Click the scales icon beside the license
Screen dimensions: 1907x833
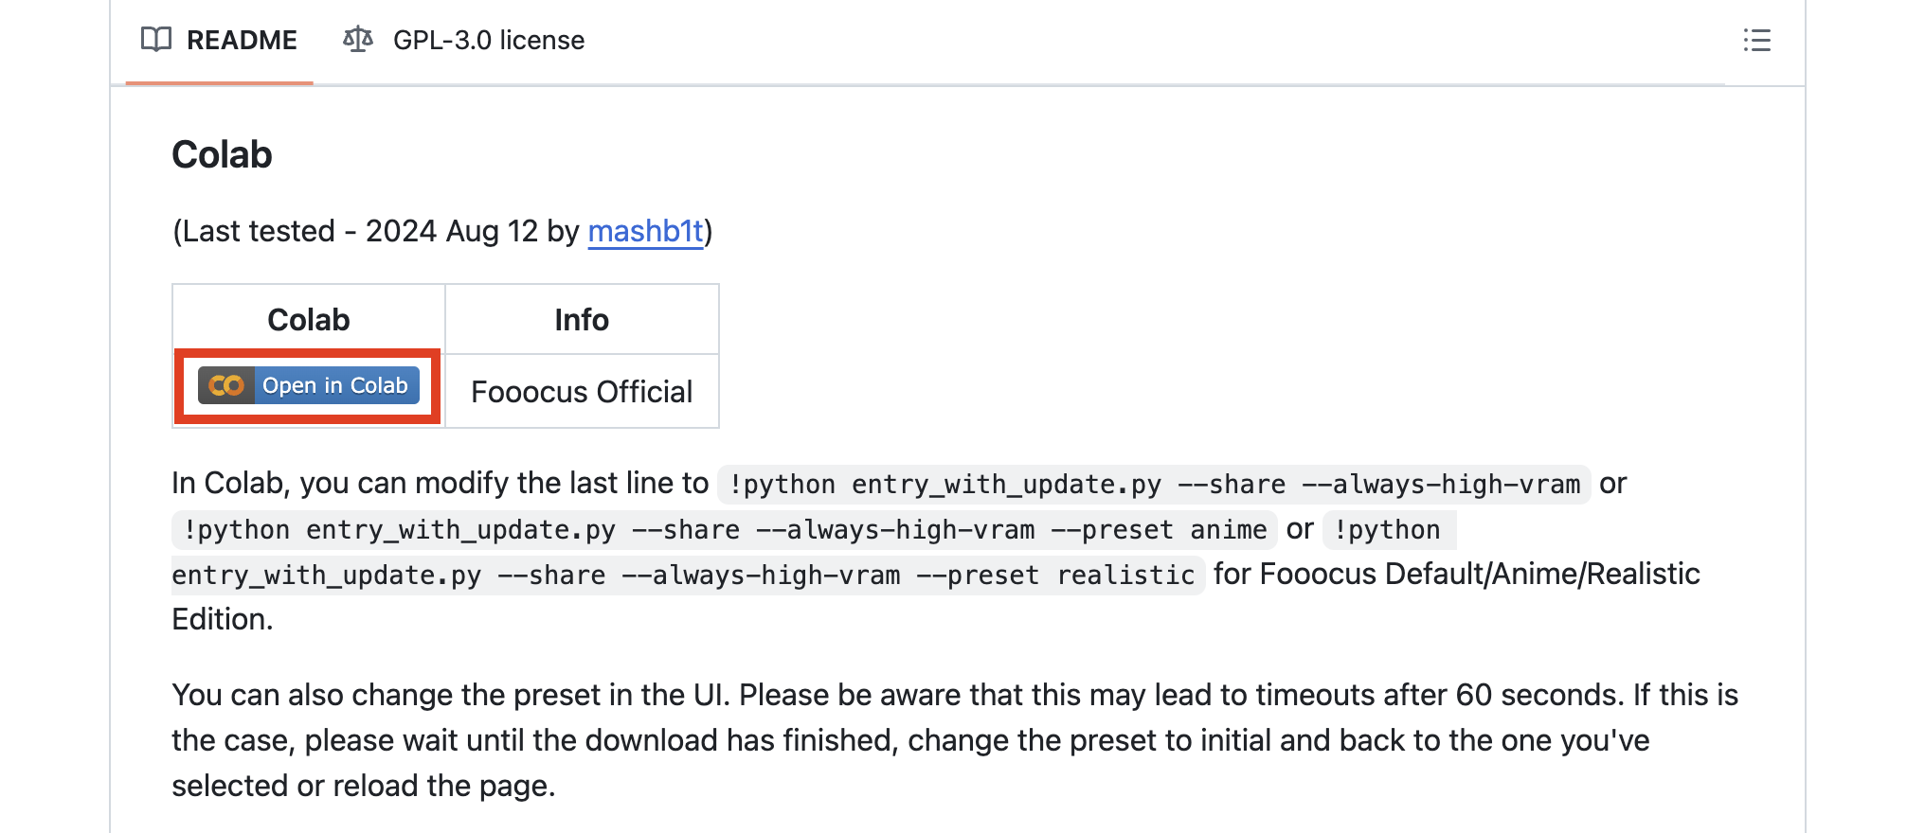[x=358, y=40]
